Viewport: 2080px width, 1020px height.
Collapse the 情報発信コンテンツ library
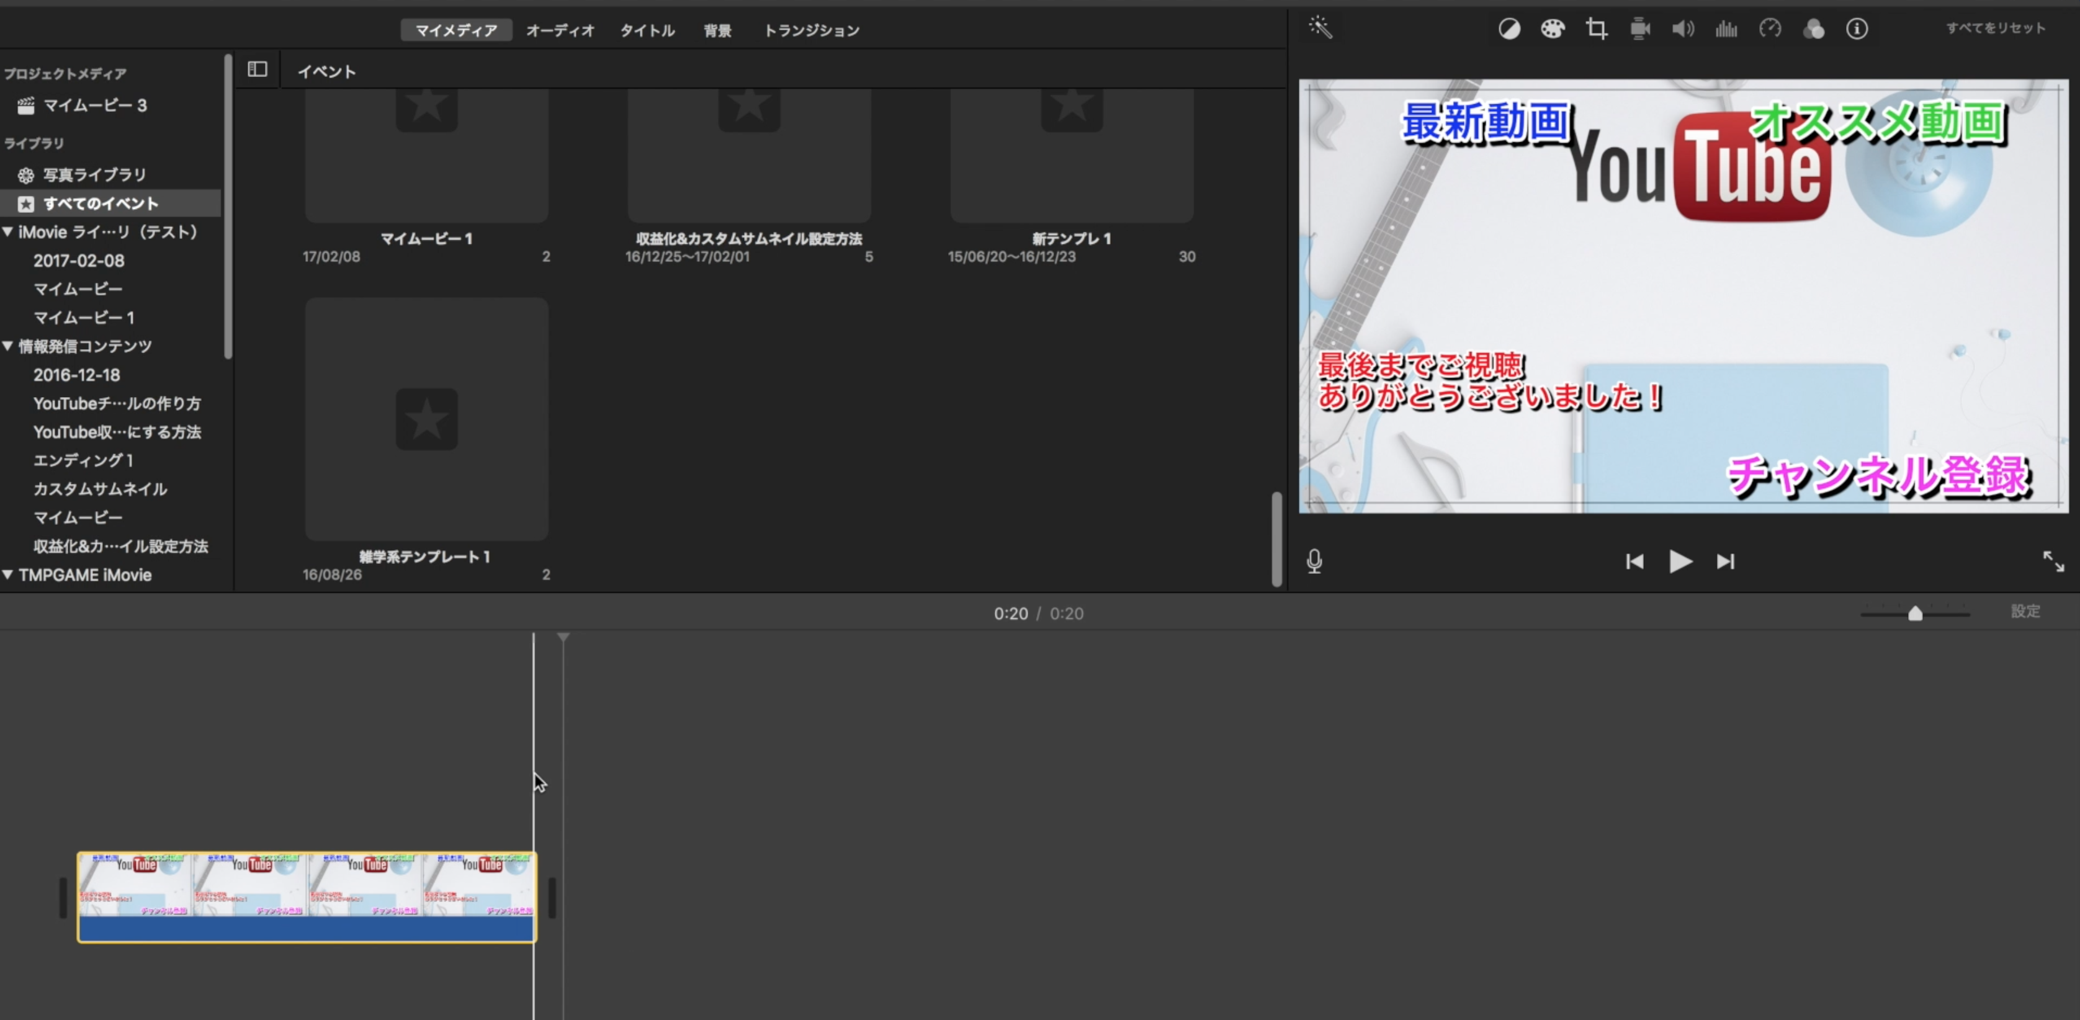coord(7,346)
